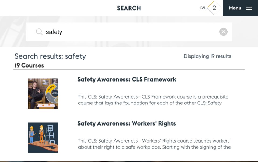This screenshot has height=162, width=258.
Task: Open the hamburger menu icon
Action: pos(249,8)
